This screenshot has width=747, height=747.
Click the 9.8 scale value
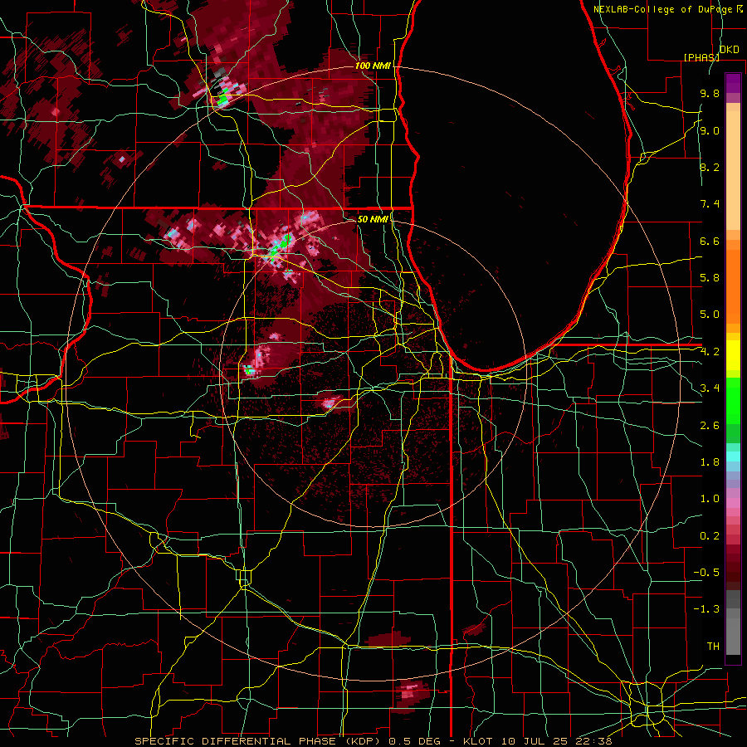tap(710, 94)
